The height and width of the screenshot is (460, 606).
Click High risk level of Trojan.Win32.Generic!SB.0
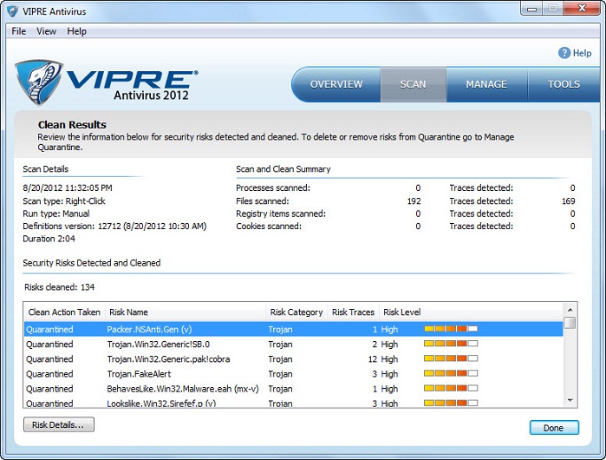(x=389, y=345)
